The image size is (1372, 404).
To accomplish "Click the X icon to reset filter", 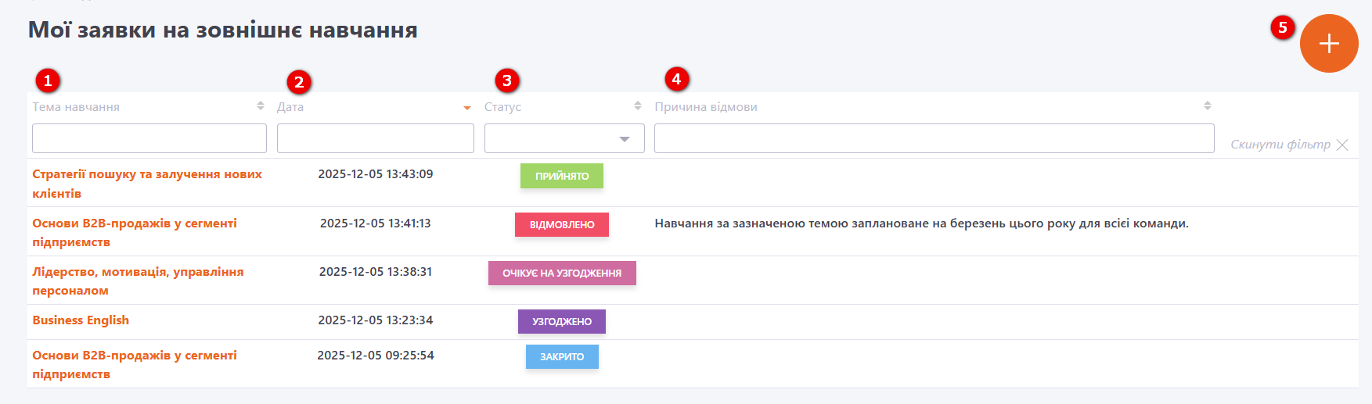I will [x=1342, y=145].
